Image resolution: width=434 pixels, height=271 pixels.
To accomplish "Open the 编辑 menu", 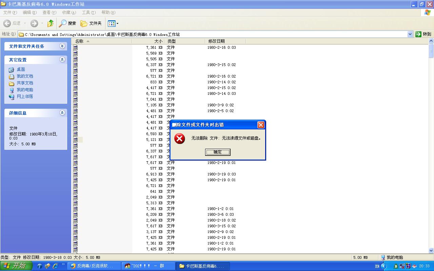I will (29, 13).
